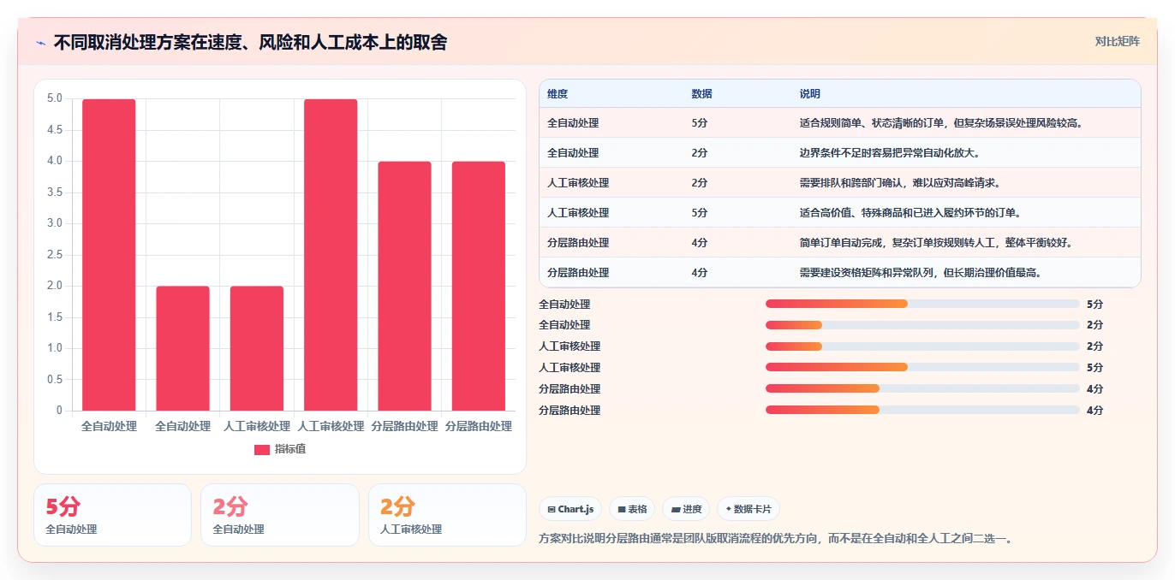
Task: Click the summary sentence starting 方案对比说明分层路由
Action: tap(776, 539)
